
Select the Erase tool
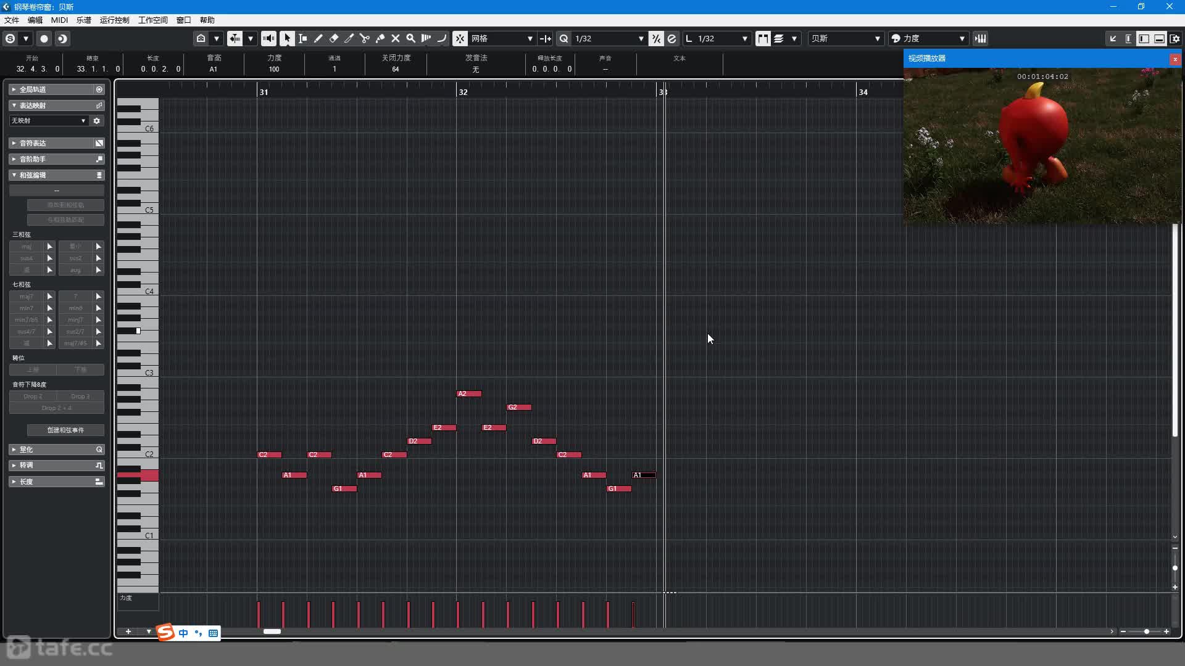click(x=334, y=38)
